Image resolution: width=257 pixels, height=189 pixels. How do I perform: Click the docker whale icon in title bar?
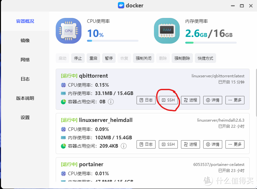121,5
